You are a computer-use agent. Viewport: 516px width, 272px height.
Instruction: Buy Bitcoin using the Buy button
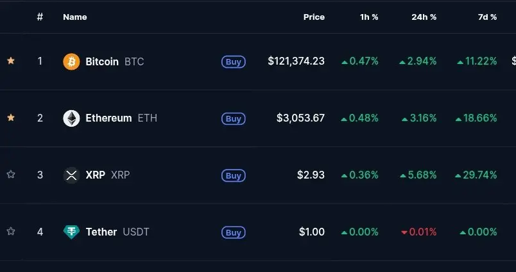(234, 62)
